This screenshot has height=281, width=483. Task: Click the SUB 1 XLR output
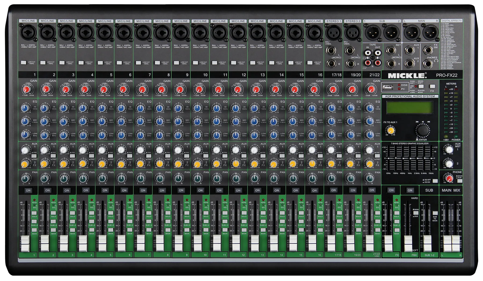pyautogui.click(x=372, y=33)
